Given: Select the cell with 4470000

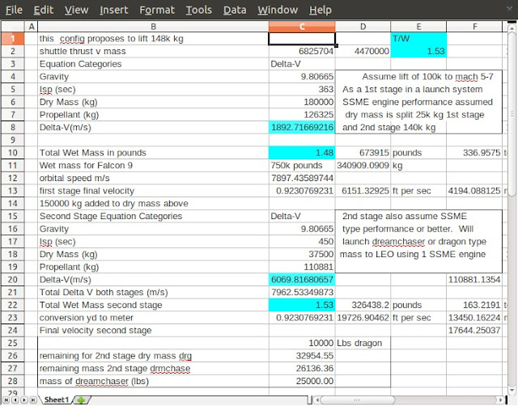Looking at the screenshot, I should tap(363, 51).
